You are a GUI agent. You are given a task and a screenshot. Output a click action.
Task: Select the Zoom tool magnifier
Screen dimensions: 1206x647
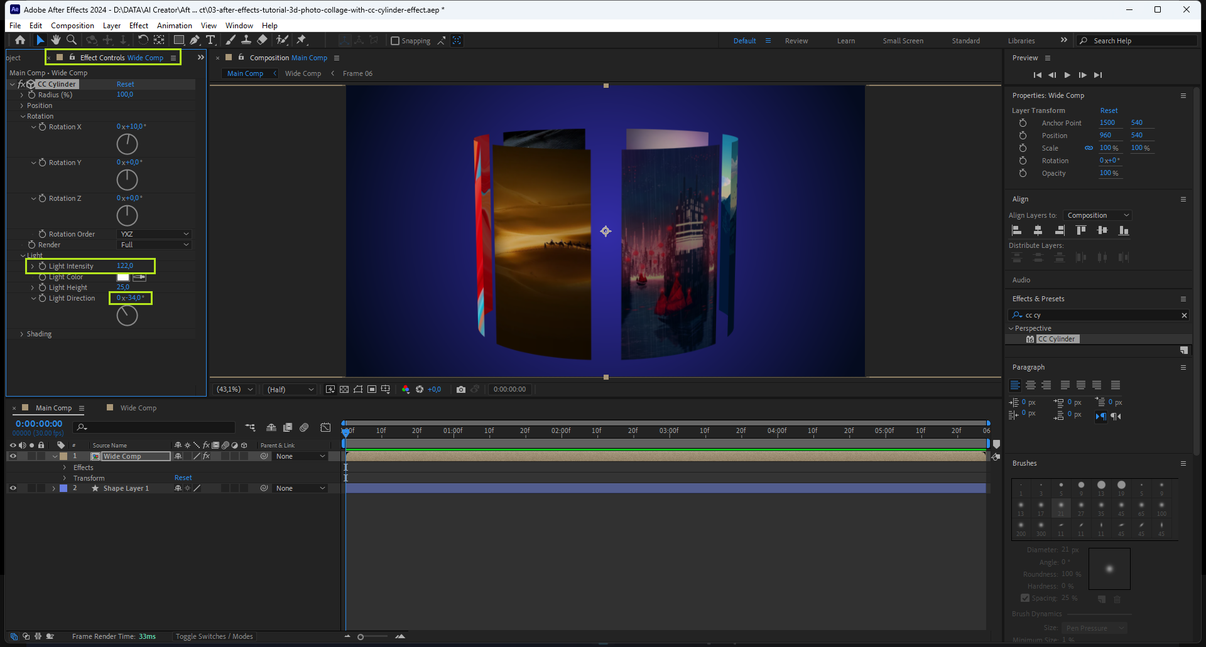tap(72, 40)
